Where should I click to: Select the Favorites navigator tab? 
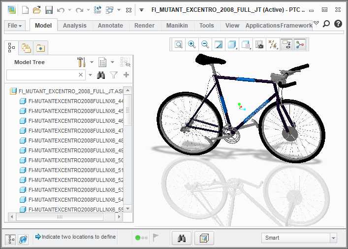coord(40,48)
